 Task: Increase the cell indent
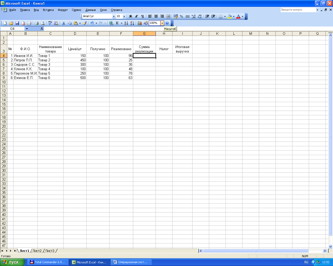[x=213, y=16]
